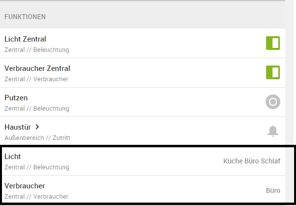Click Zentral // Verbraucher subtitle under Verbraucher Zentral
This screenshot has height=206, width=296.
pos(36,79)
